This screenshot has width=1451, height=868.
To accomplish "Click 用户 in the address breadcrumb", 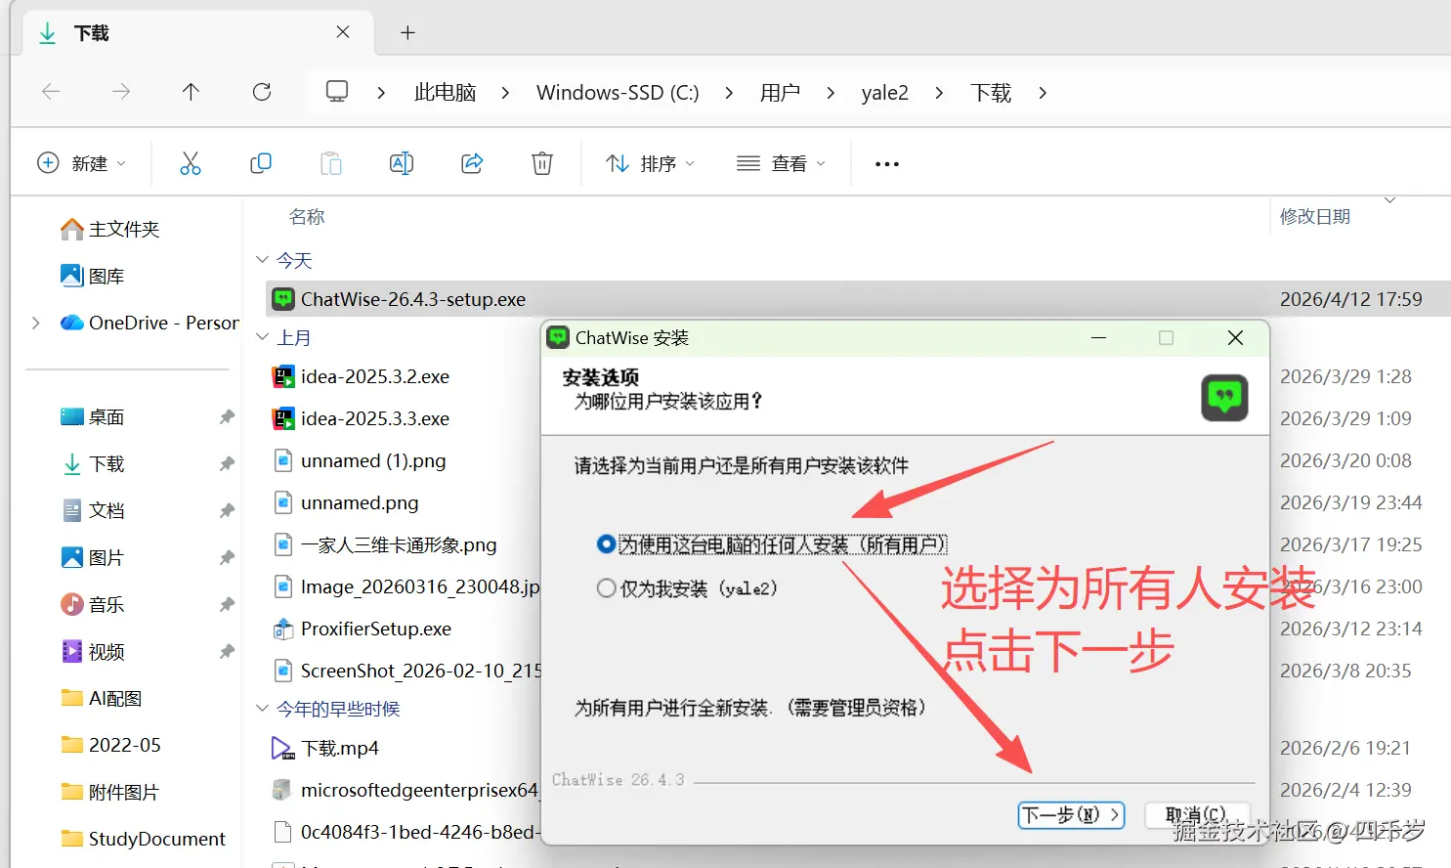I will pyautogui.click(x=780, y=93).
